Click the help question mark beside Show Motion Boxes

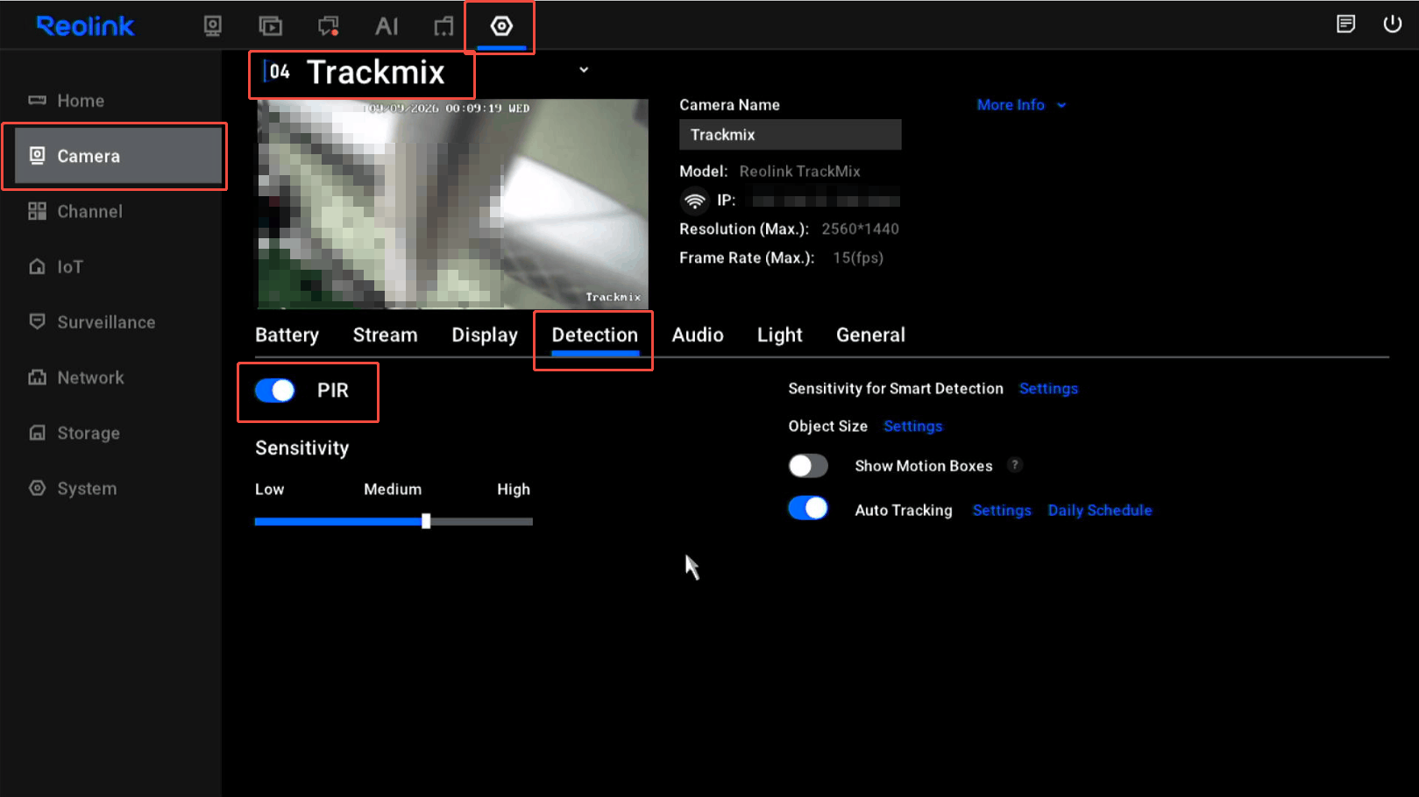1015,465
